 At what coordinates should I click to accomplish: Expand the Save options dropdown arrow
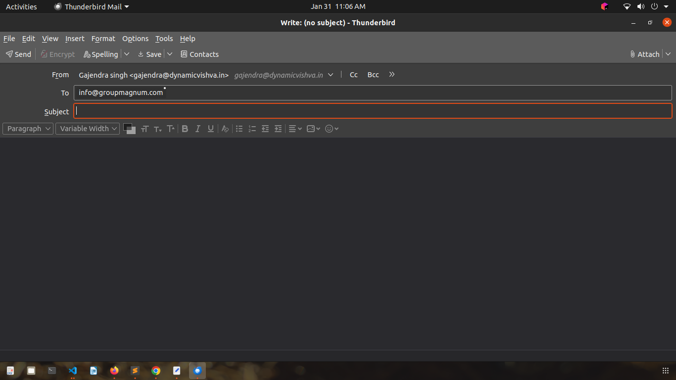click(170, 54)
